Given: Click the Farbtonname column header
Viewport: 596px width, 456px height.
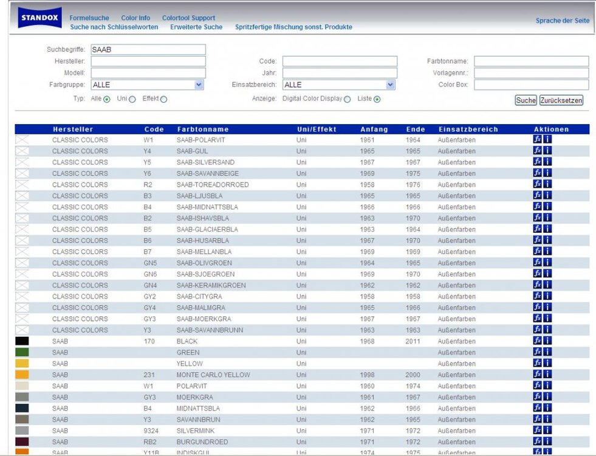Looking at the screenshot, I should point(203,130).
